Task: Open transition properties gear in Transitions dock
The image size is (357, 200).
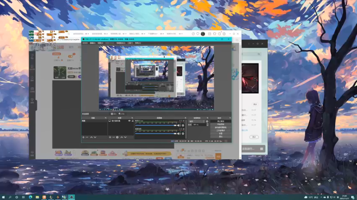Action: [x=207, y=121]
